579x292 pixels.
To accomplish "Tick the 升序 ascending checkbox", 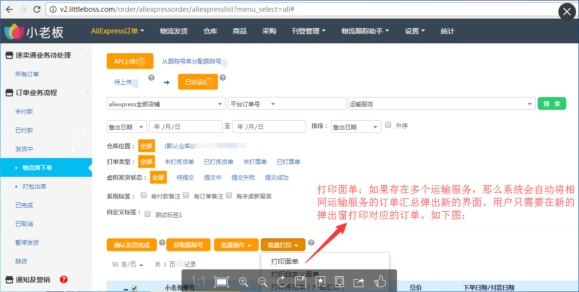I will pyautogui.click(x=388, y=125).
